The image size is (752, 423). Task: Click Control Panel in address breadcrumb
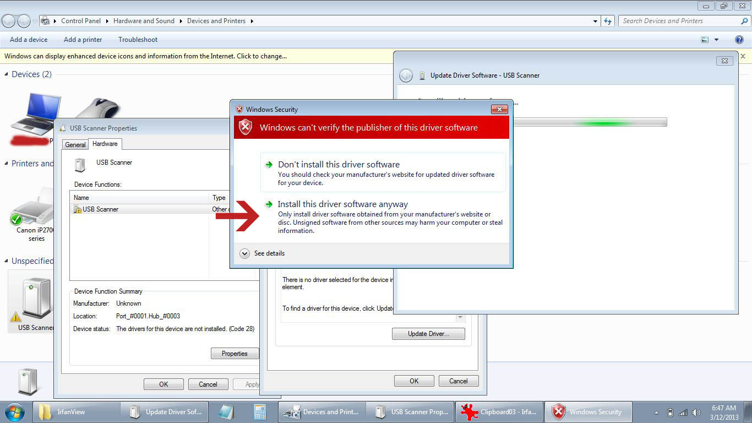click(81, 21)
